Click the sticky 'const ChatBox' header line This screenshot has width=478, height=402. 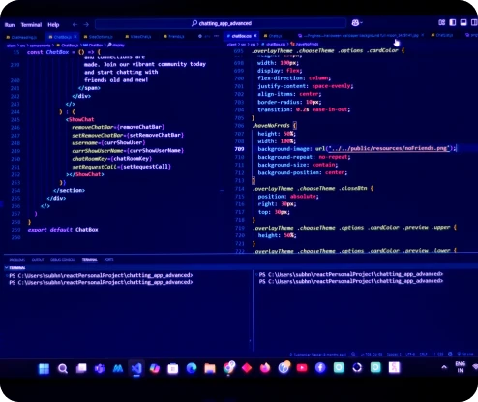(64, 52)
